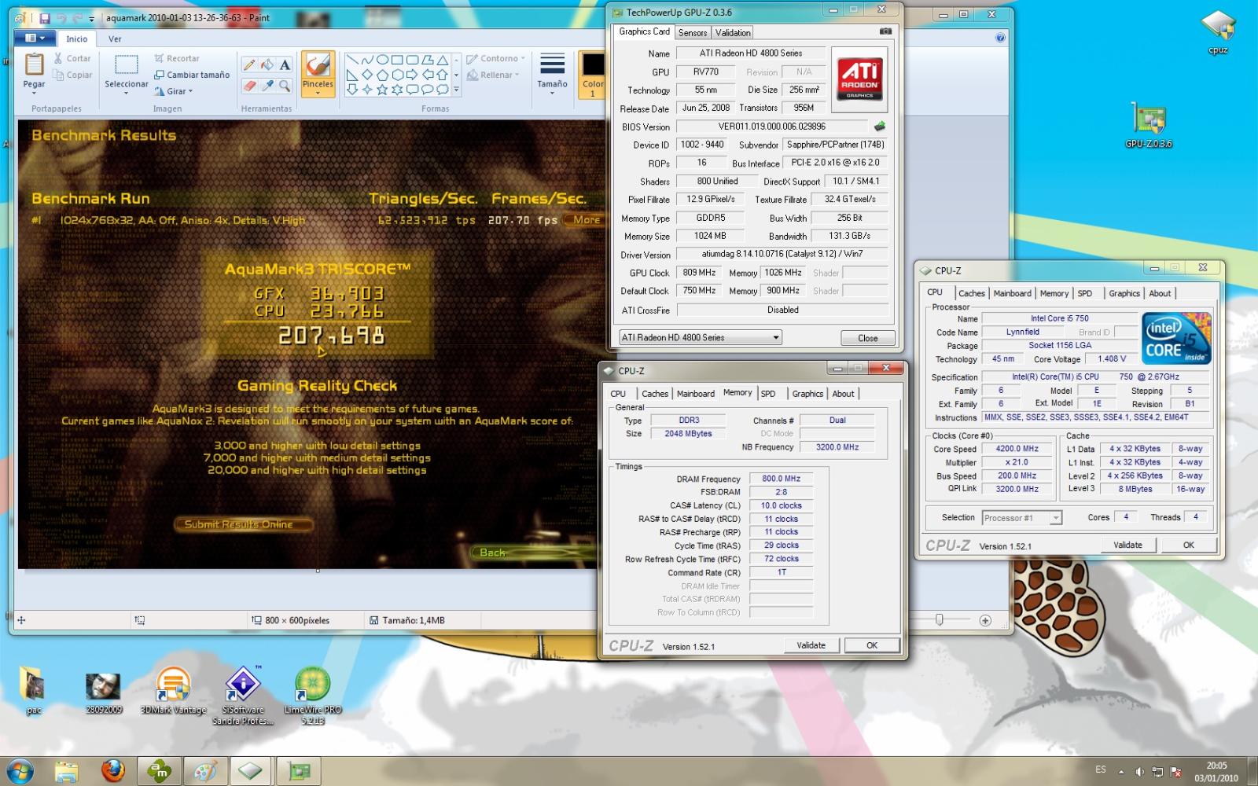Select the Pencil tool in Paint
Image resolution: width=1258 pixels, height=786 pixels.
[249, 65]
